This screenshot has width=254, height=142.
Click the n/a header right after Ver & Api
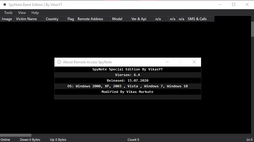[x=161, y=19]
